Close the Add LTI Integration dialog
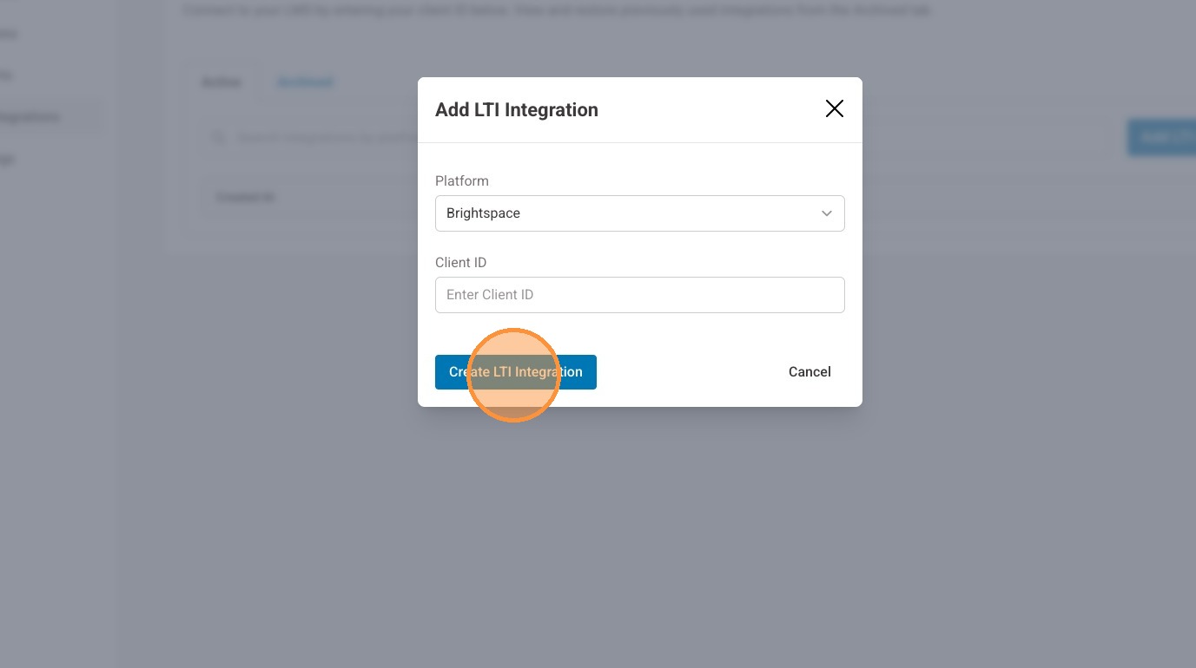The width and height of the screenshot is (1196, 668). point(834,108)
